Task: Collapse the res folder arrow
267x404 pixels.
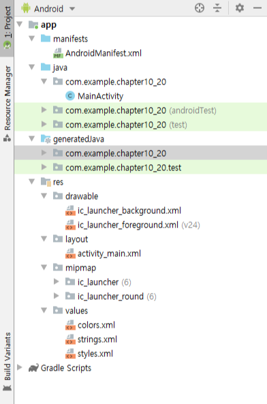Action: point(32,182)
